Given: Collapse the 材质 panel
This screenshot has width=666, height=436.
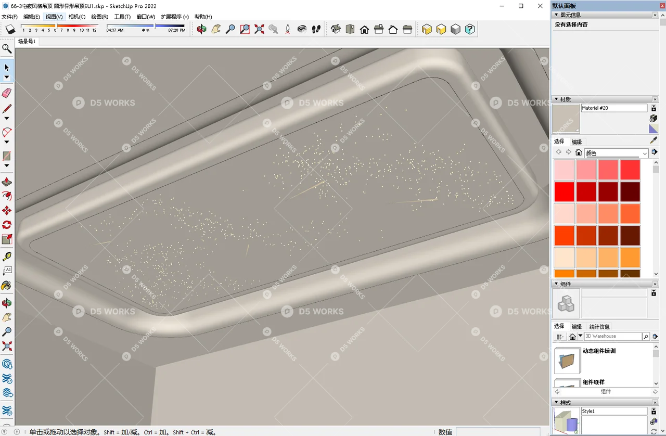Looking at the screenshot, I should point(556,99).
